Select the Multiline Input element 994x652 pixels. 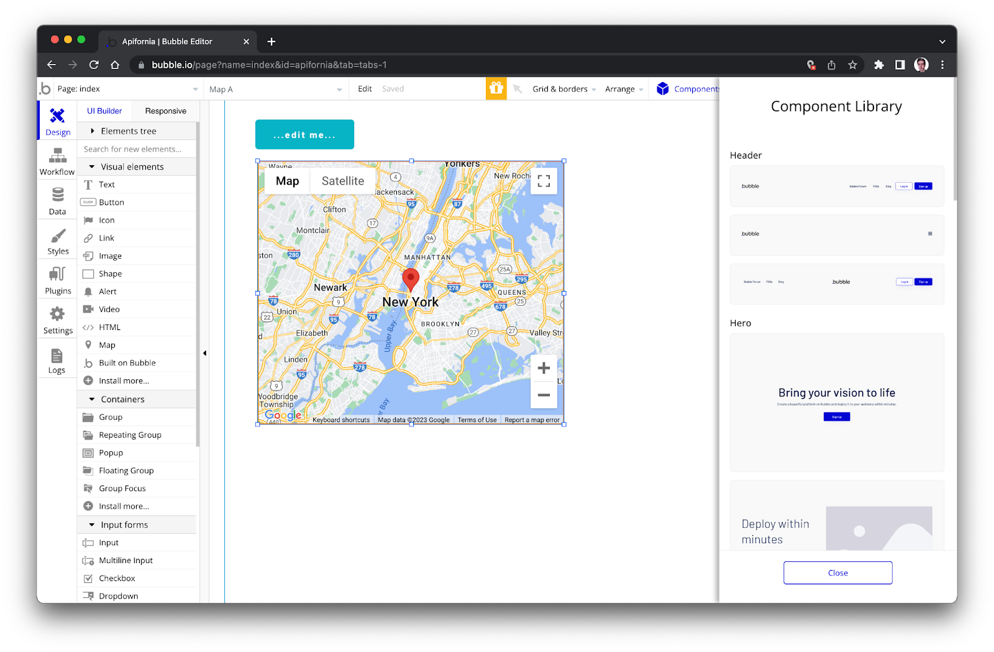pos(137,561)
